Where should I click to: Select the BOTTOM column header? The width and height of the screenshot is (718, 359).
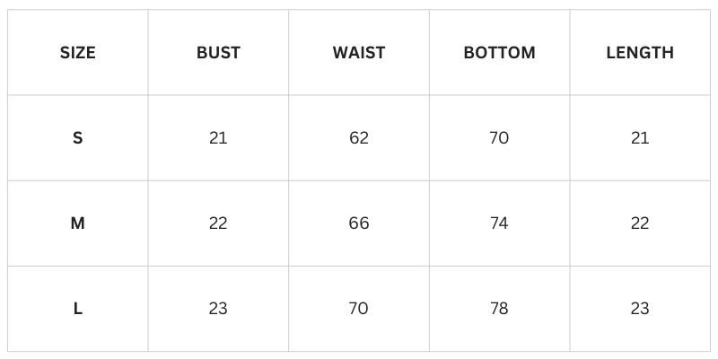pyautogui.click(x=499, y=53)
